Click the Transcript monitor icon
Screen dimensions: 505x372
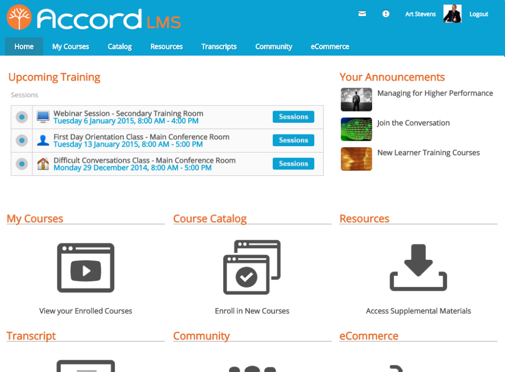85,367
